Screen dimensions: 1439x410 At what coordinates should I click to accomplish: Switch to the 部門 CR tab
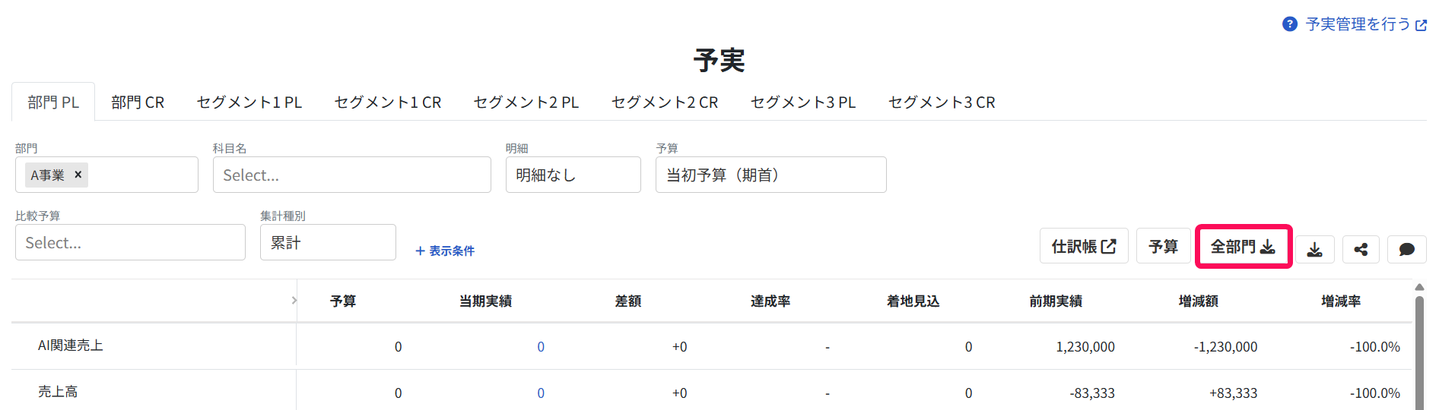click(x=138, y=102)
